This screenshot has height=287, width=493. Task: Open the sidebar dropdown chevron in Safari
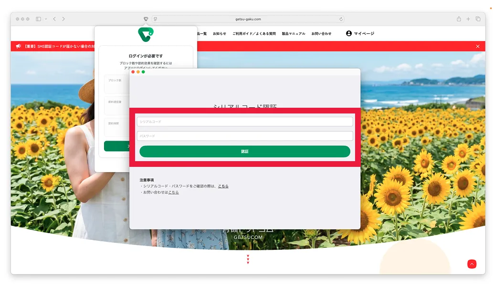tap(46, 19)
